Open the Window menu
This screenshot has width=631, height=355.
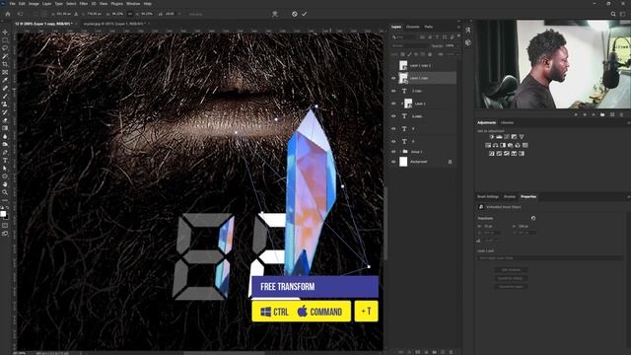pyautogui.click(x=133, y=4)
